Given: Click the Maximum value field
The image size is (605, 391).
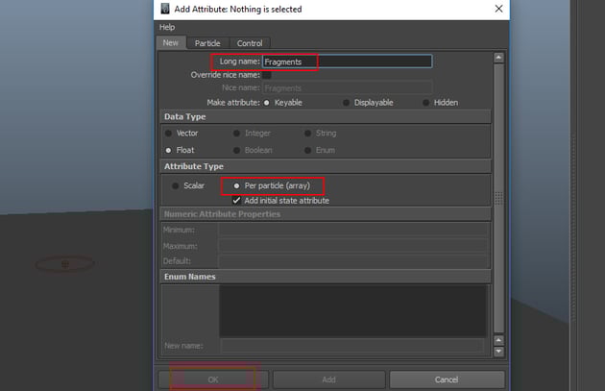Looking at the screenshot, I should pyautogui.click(x=352, y=246).
